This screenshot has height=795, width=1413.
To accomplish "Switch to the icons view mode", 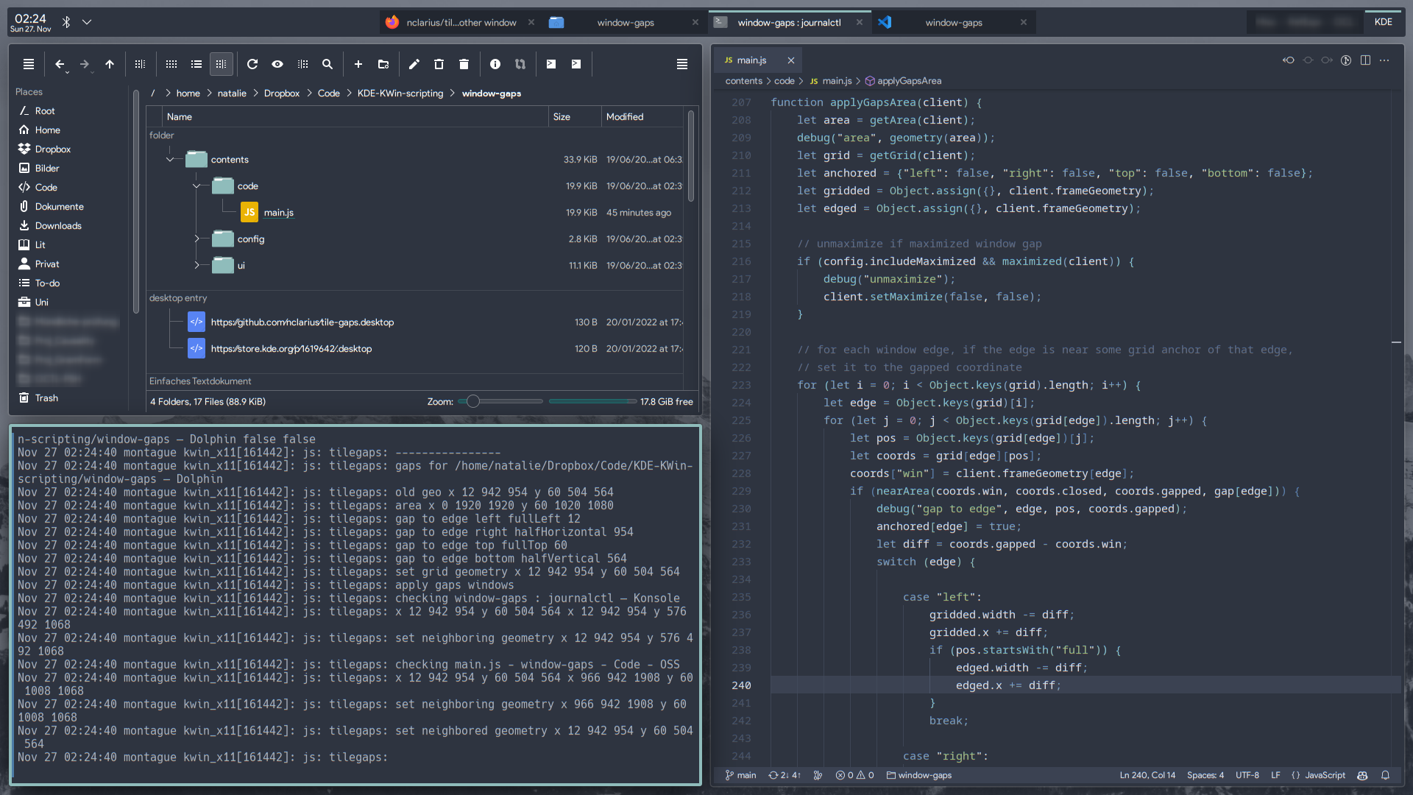I will pos(171,65).
